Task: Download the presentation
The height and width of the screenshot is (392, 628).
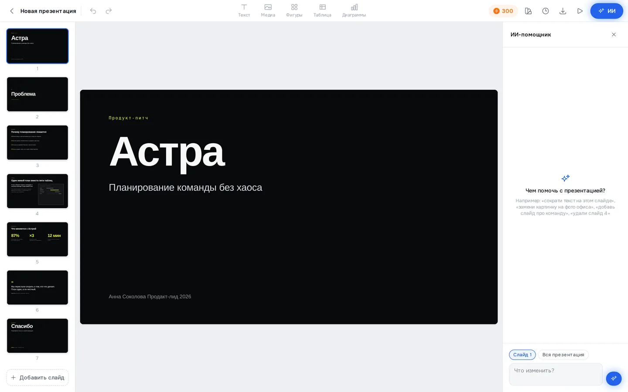Action: tap(563, 11)
